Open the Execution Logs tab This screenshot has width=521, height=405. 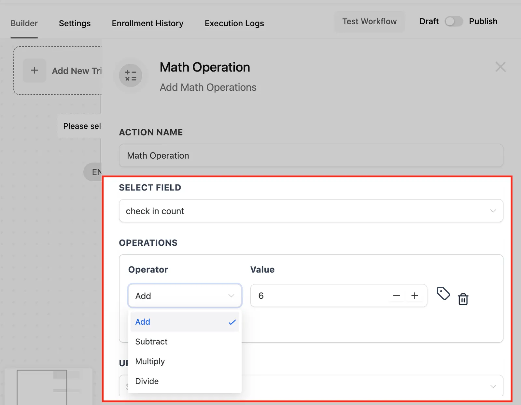[x=234, y=23]
